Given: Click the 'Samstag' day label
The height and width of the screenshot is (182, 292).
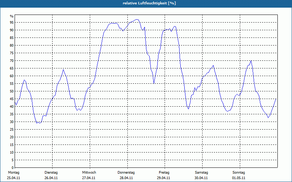Looking at the screenshot, I should pyautogui.click(x=201, y=173).
